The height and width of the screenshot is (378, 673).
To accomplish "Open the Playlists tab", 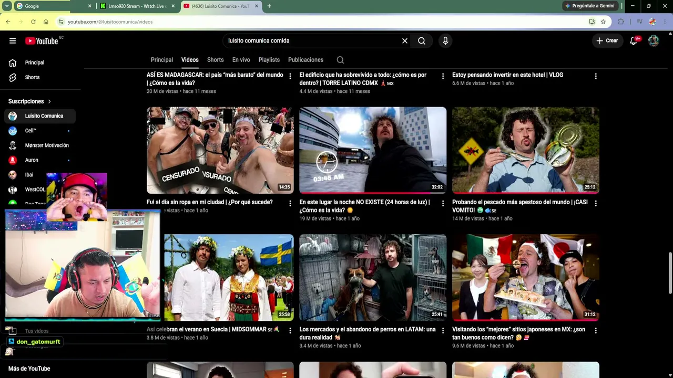I will 269,60.
